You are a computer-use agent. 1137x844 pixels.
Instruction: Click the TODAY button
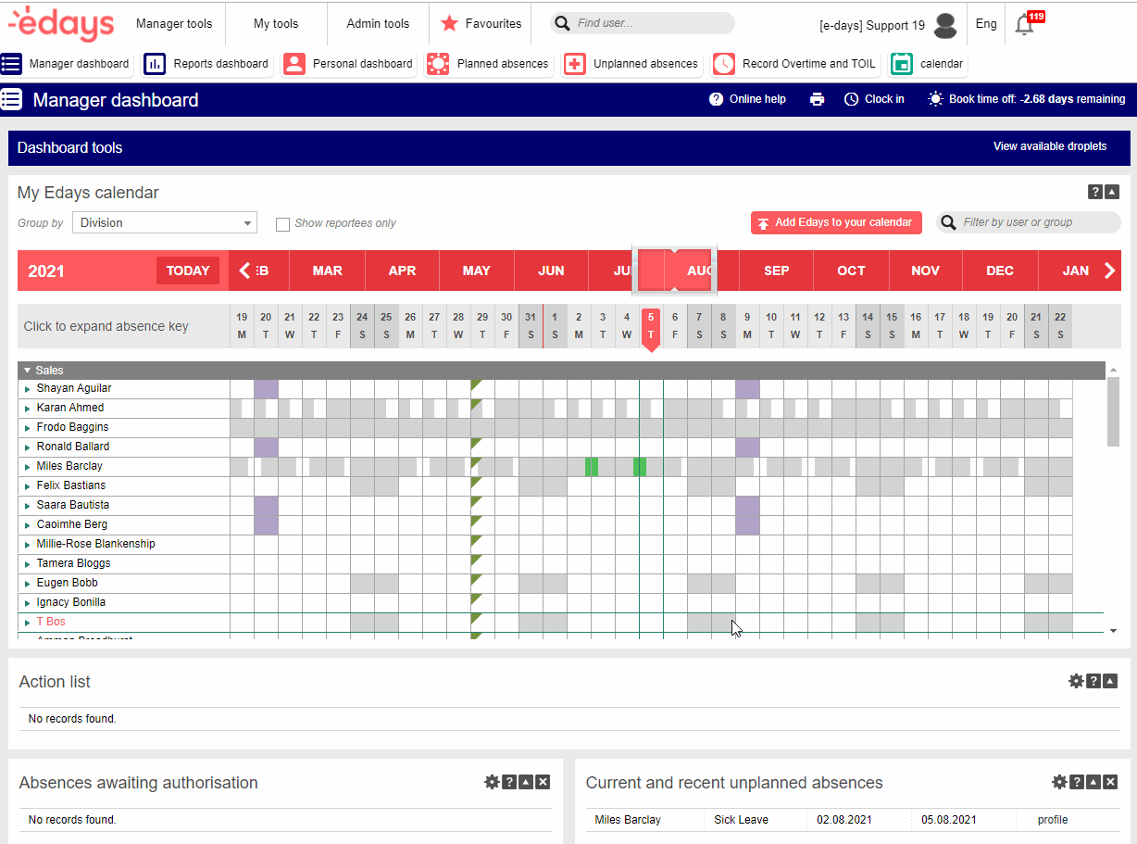[x=188, y=271]
